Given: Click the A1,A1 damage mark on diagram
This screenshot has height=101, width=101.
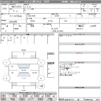Looking at the screenshot, I should click(35, 73).
